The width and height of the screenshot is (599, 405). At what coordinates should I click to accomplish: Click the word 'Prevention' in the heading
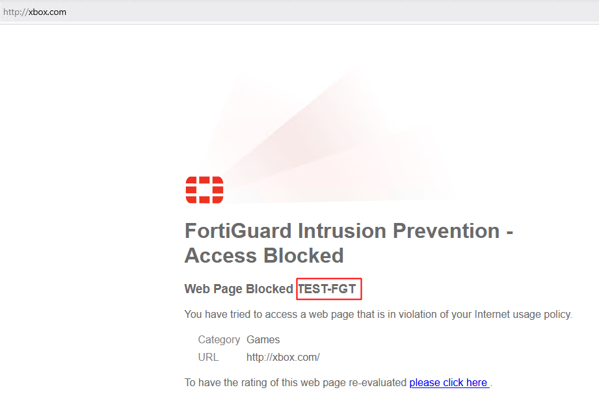[446, 231]
